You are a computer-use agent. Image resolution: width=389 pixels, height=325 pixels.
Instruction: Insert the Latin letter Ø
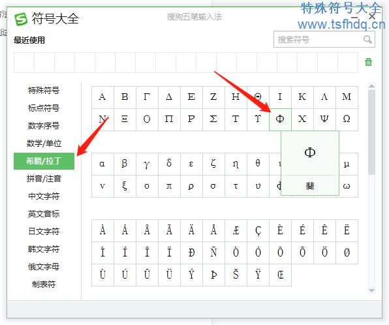click(347, 253)
